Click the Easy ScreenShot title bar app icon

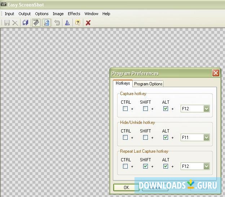pos(4,4)
